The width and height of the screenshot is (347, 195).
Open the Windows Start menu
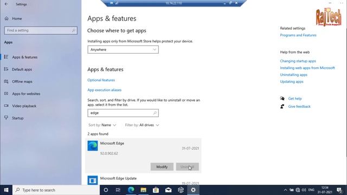[x=6, y=190]
